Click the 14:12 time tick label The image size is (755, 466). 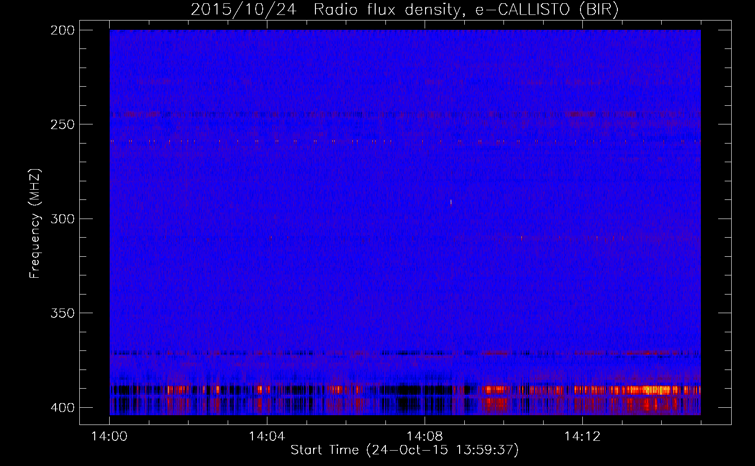582,437
